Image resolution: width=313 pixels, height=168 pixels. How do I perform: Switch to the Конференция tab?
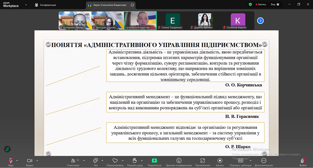pyautogui.click(x=45, y=5)
